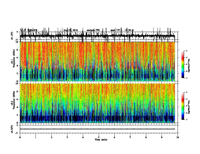Click time axis tick label "4"

click(x=83, y=137)
